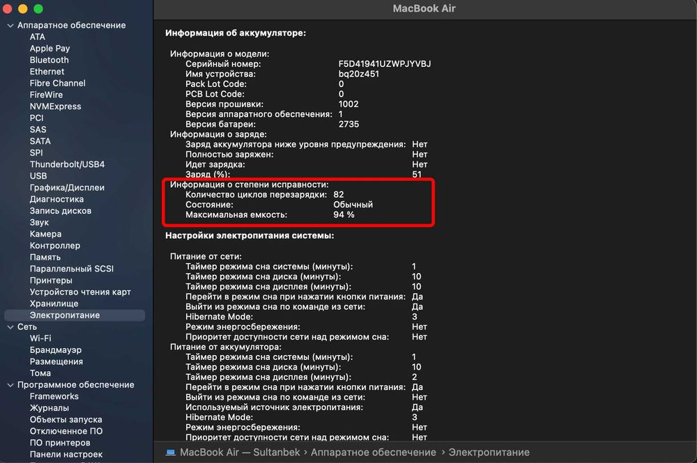Select SPI in the sidebar

[36, 152]
